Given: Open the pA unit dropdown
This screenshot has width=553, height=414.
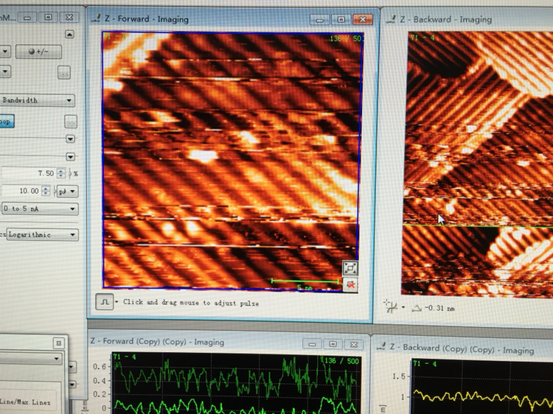Looking at the screenshot, I should coord(68,192).
